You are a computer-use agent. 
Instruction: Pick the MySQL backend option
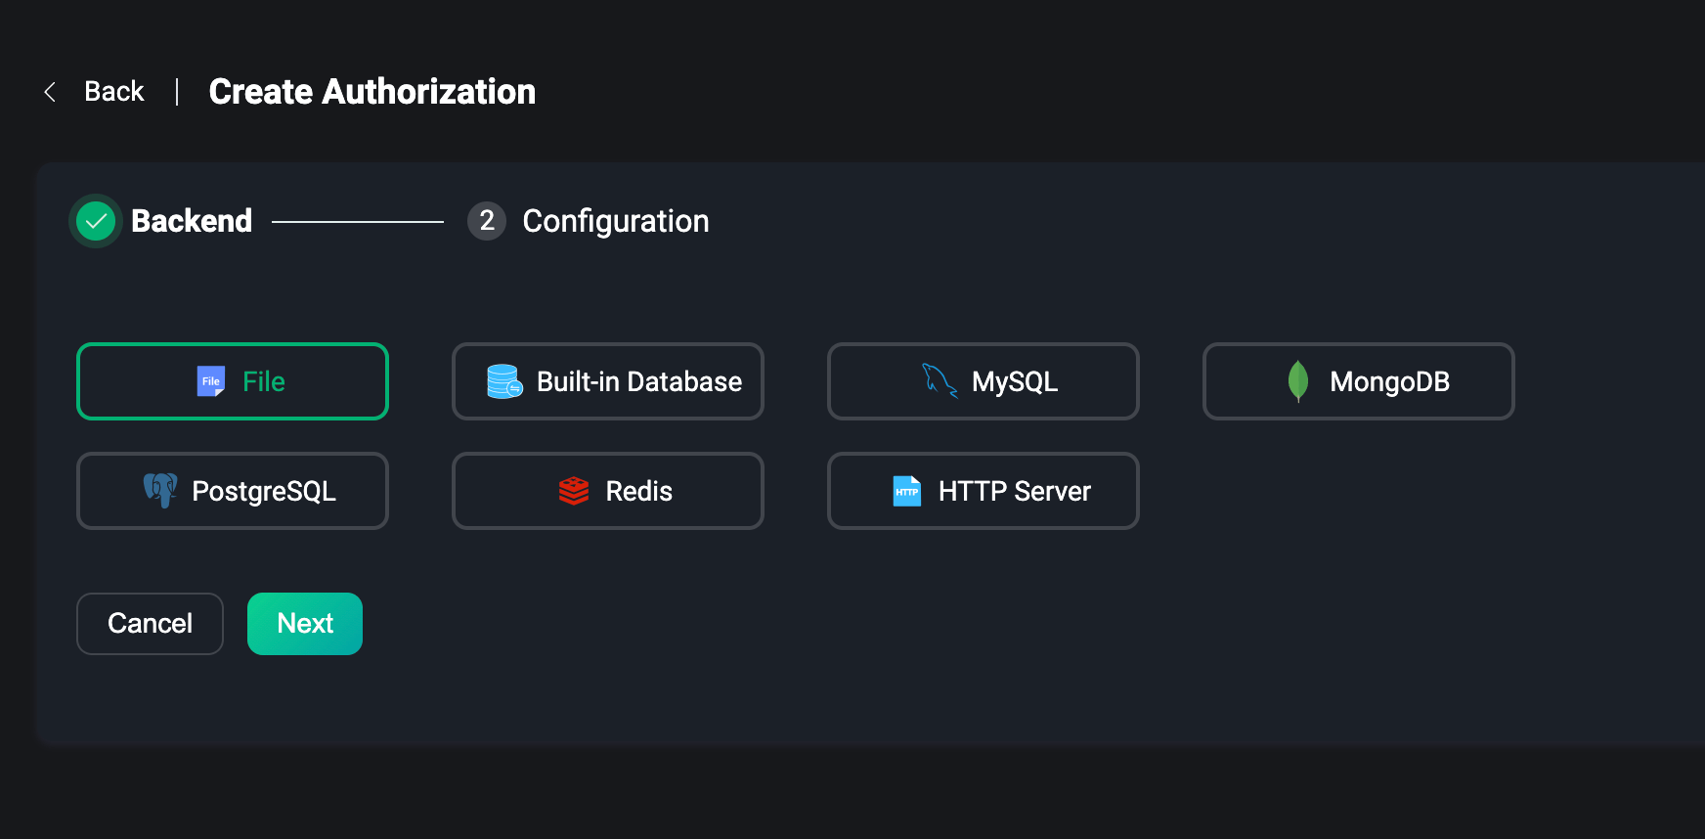coord(1014,381)
